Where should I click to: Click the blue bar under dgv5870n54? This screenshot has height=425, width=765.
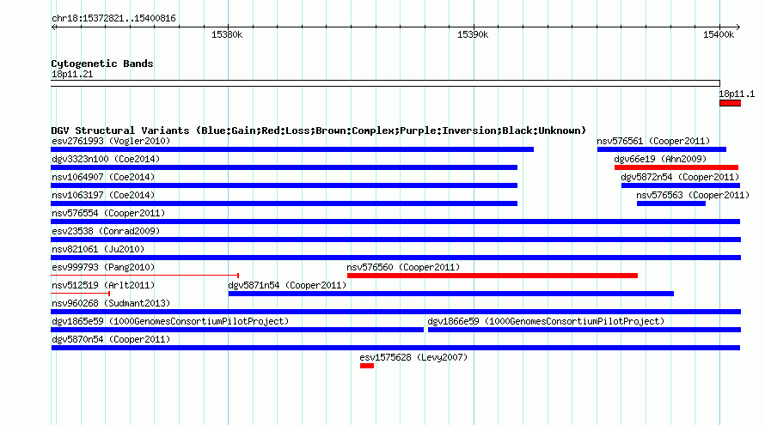[x=395, y=348]
